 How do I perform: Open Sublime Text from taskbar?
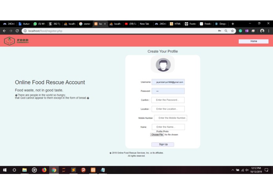click(x=73, y=170)
